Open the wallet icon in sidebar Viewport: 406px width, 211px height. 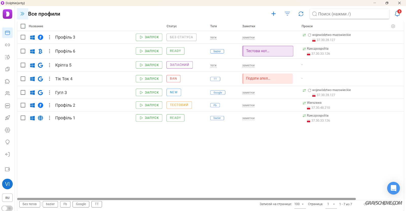click(x=7, y=169)
